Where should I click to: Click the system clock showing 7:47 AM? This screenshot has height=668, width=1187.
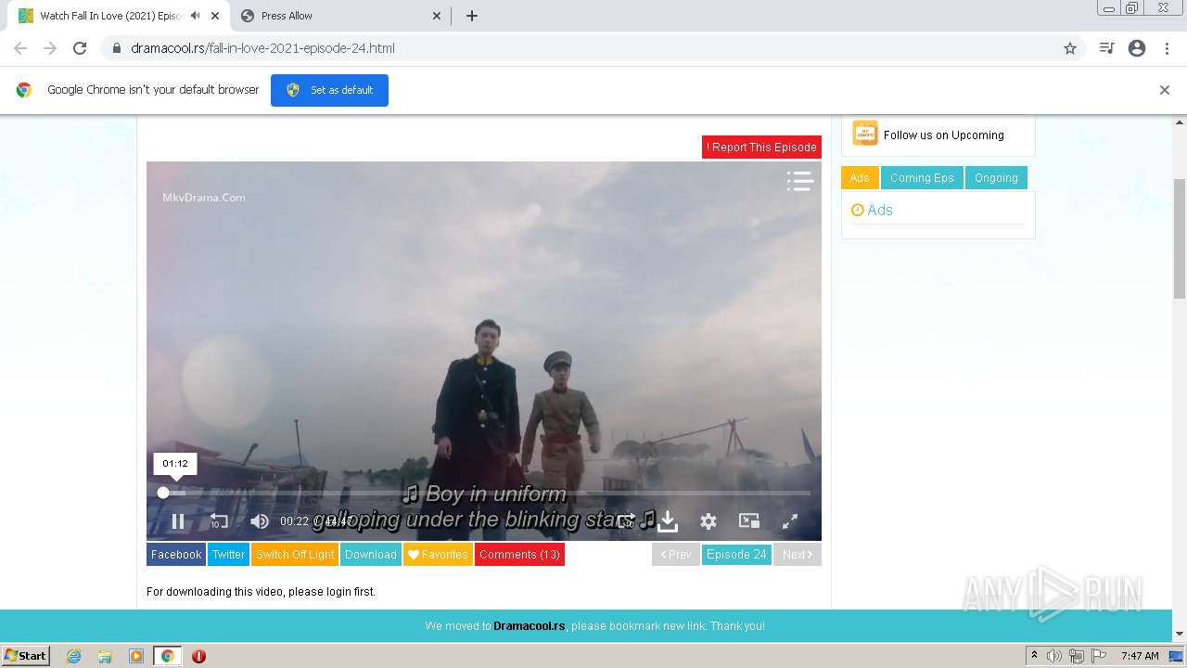point(1140,656)
